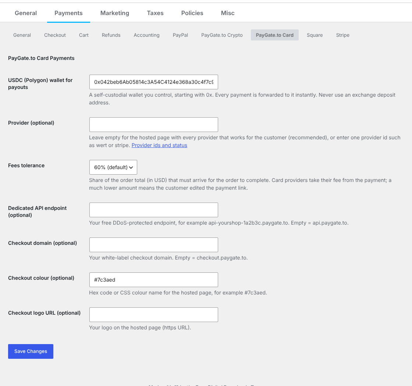
Task: Open the Stripe gateway settings
Action: (x=342, y=35)
